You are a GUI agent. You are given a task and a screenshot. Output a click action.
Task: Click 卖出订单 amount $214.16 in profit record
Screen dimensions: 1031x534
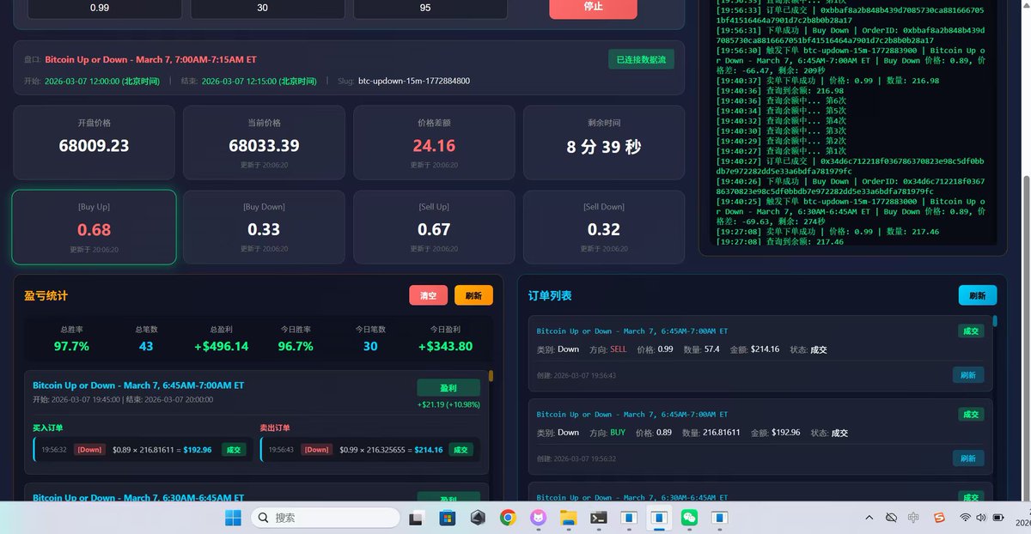tap(429, 449)
